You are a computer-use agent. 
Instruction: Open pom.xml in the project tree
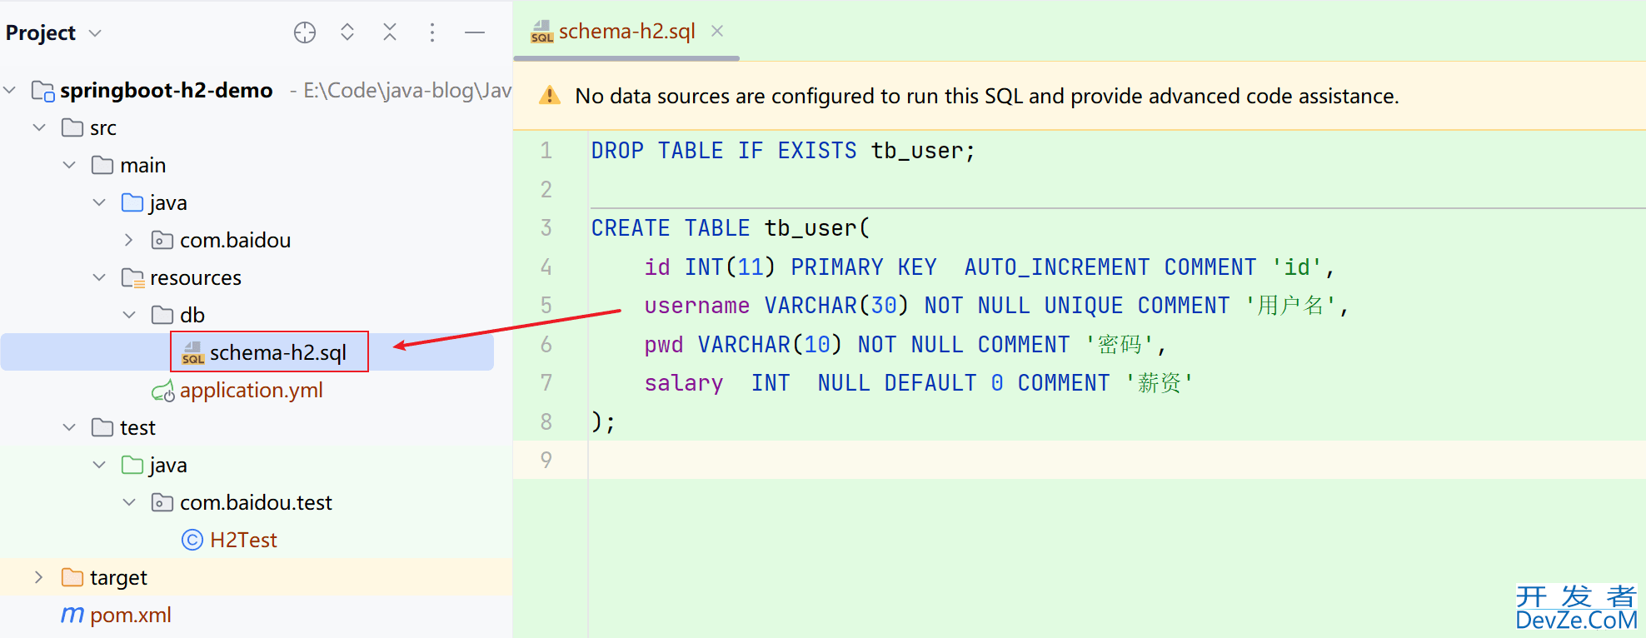pos(131,615)
